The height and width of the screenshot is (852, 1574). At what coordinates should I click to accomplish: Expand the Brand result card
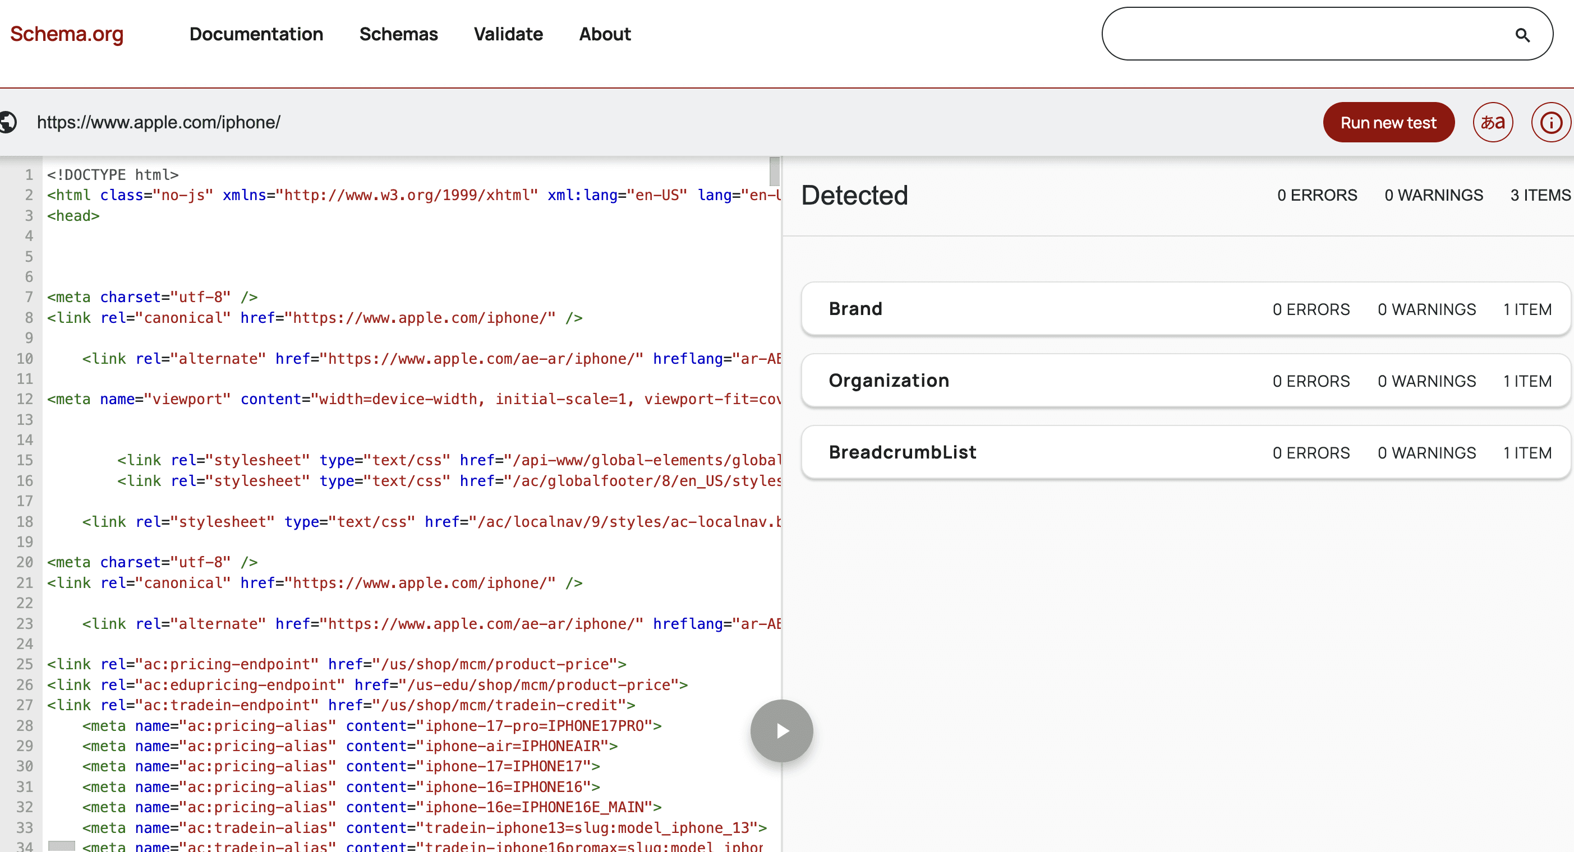[855, 309]
